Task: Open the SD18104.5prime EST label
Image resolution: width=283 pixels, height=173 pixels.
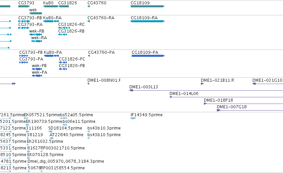Action: 65,128
